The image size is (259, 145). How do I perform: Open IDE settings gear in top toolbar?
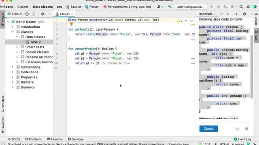pyautogui.click(x=248, y=7)
